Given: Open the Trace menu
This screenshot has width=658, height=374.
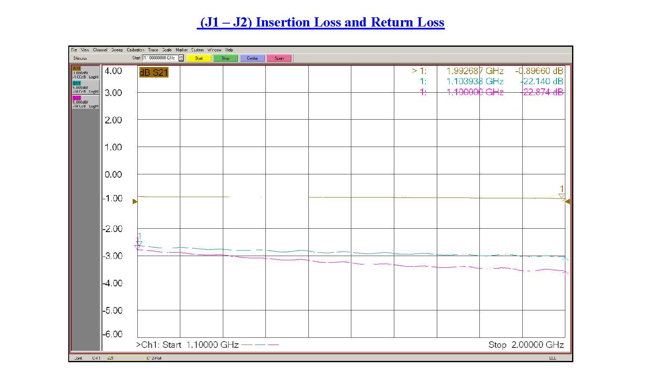Looking at the screenshot, I should point(153,50).
